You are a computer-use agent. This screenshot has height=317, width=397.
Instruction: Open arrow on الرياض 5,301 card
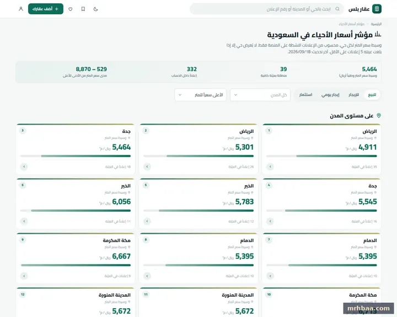[147, 166]
